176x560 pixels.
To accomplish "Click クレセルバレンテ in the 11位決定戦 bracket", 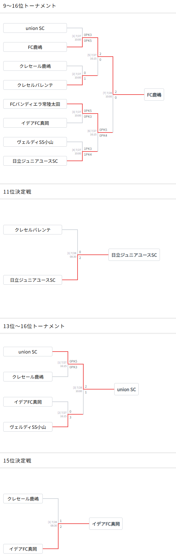I will pyautogui.click(x=32, y=230).
